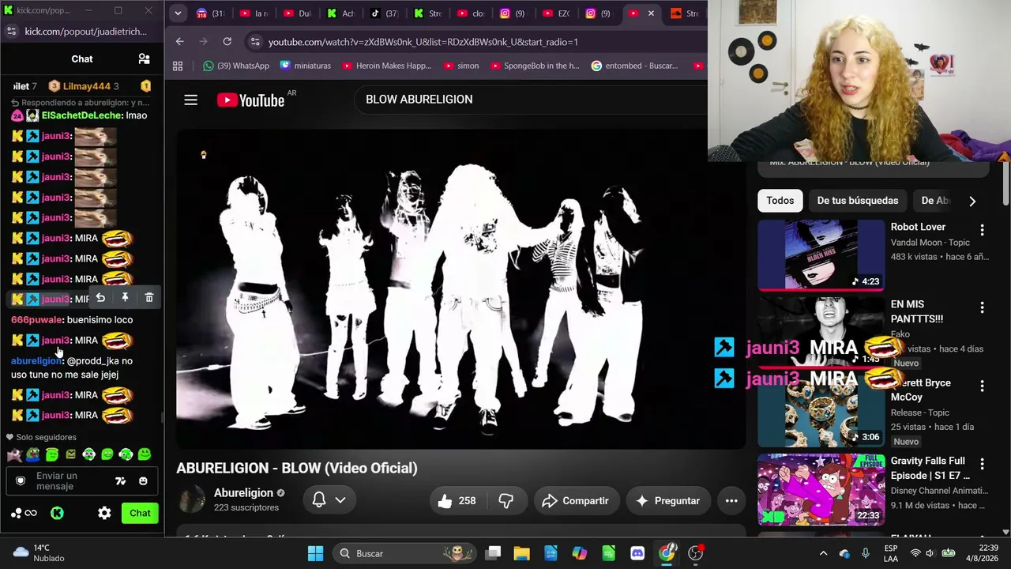Delete the hovered jauni3 chat message
Image resolution: width=1011 pixels, height=569 pixels.
coord(149,297)
